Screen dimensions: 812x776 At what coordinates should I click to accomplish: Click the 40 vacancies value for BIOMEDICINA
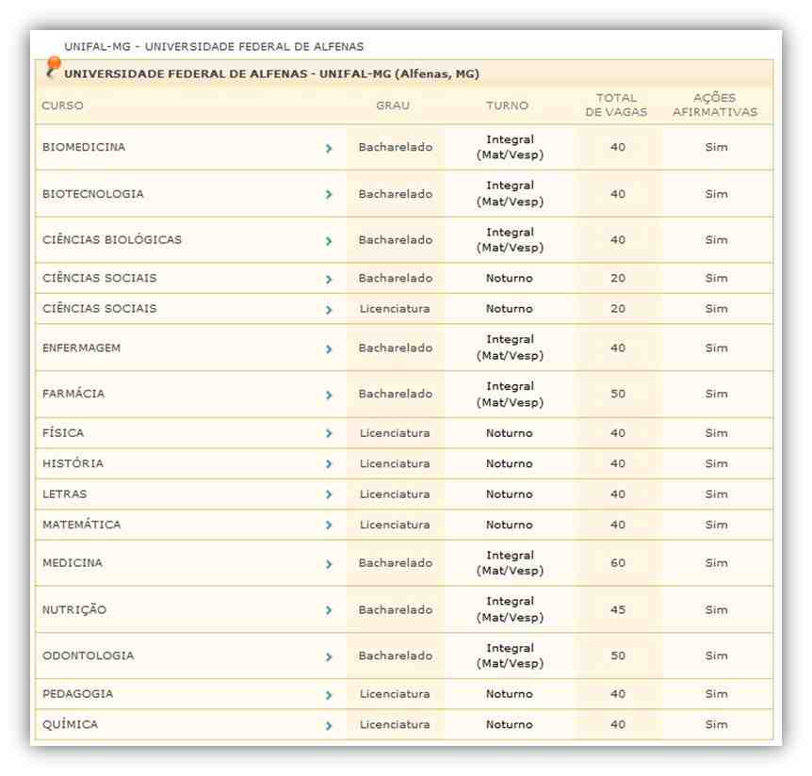click(618, 147)
